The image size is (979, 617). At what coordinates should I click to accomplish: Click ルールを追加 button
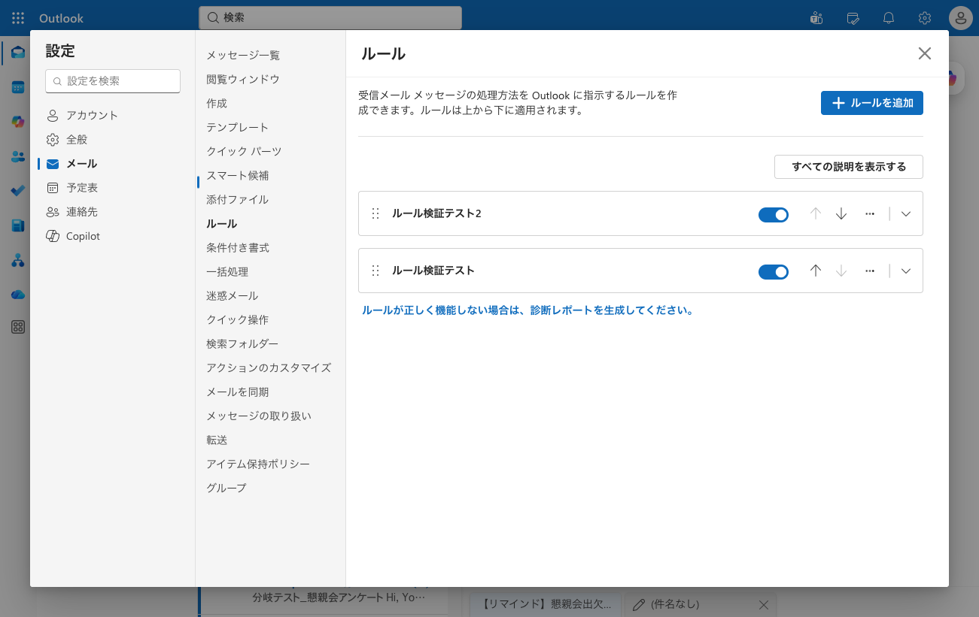(872, 103)
